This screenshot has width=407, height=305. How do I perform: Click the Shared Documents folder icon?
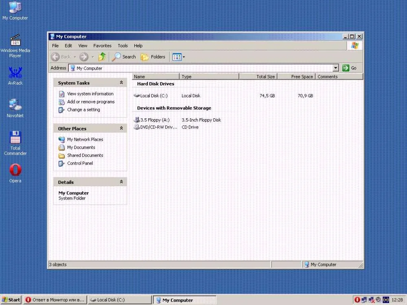tap(61, 156)
